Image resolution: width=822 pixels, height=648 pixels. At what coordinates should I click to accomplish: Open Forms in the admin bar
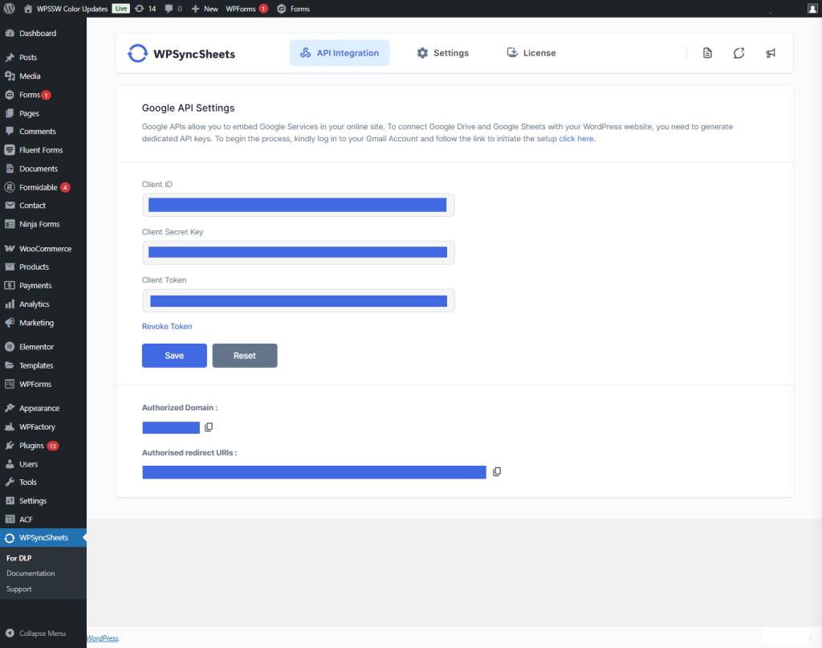point(294,8)
